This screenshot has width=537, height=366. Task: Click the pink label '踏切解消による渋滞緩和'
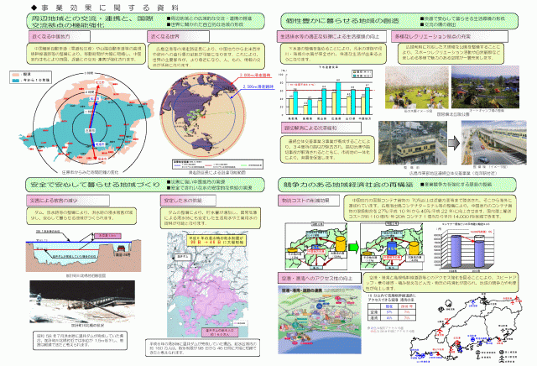coord(321,128)
